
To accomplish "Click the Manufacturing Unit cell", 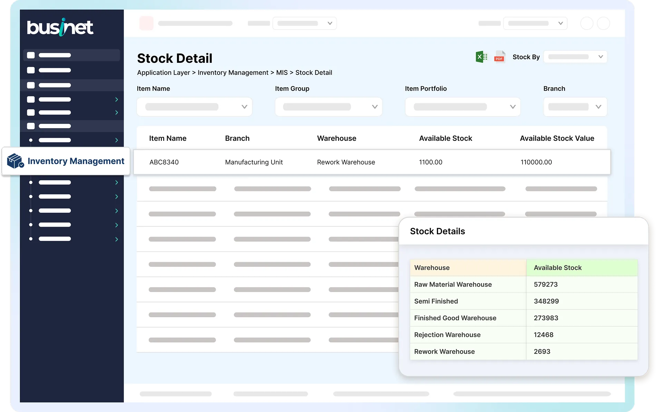I will click(x=254, y=162).
